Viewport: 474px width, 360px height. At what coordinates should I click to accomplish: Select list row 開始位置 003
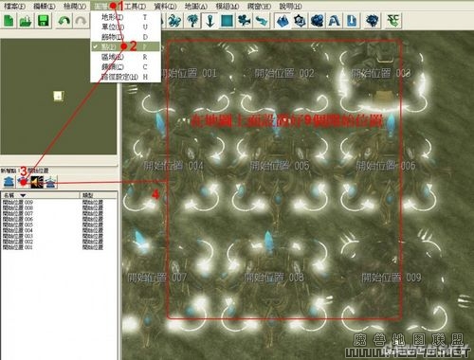click(59, 236)
